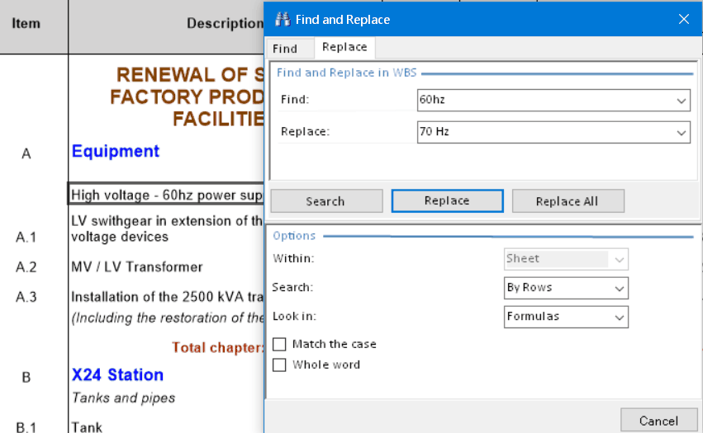
Task: Close the Find and Replace dialog
Action: 683,19
